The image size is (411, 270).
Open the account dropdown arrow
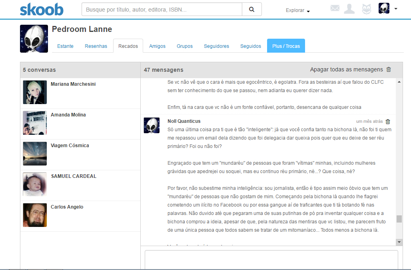[x=396, y=9]
